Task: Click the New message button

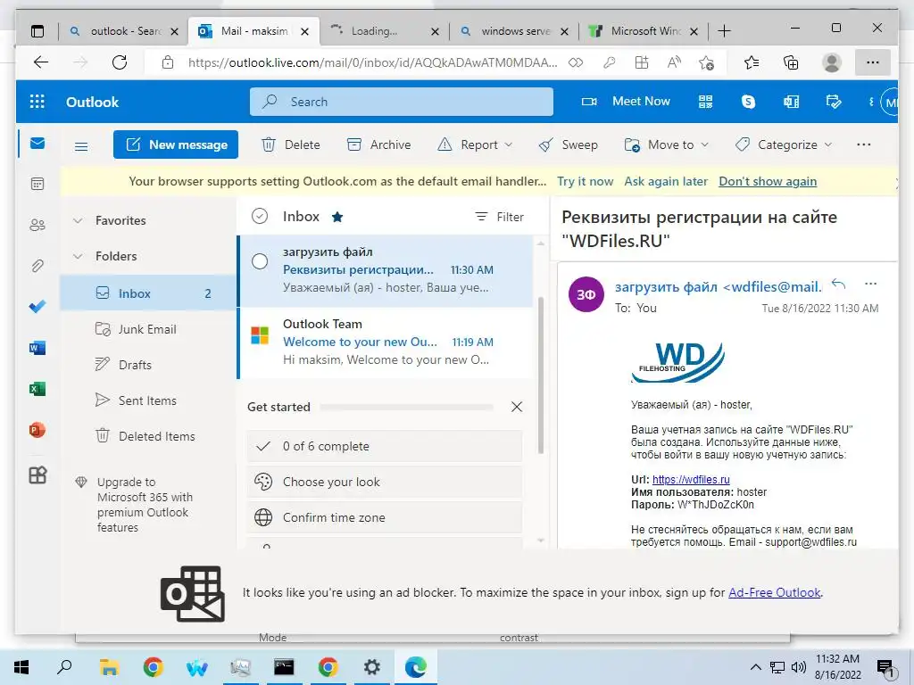Action: 176,144
